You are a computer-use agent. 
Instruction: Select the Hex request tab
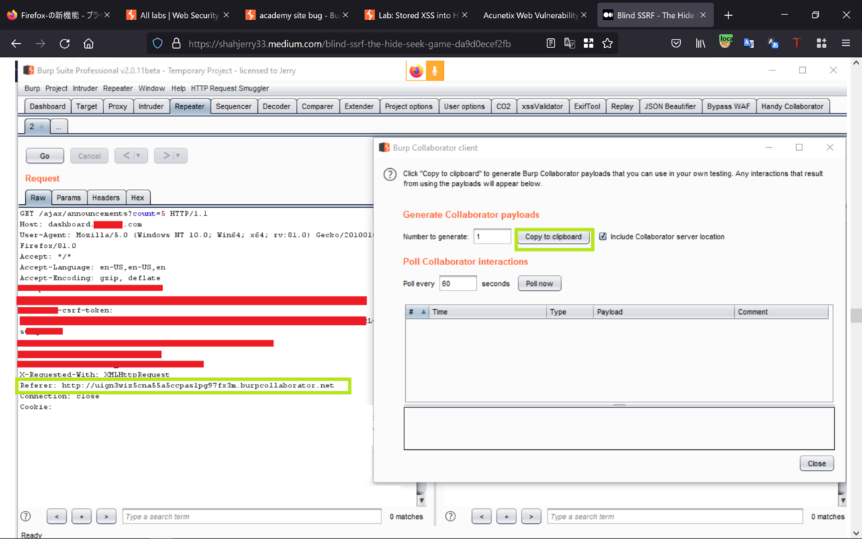137,198
